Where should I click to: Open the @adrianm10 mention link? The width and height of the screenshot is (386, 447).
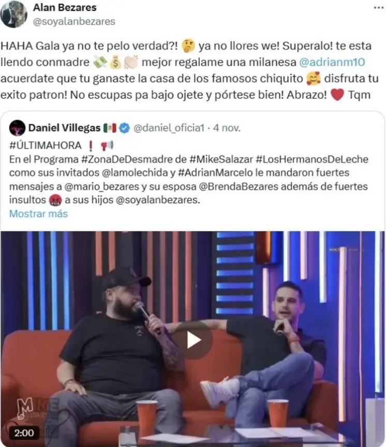[332, 62]
